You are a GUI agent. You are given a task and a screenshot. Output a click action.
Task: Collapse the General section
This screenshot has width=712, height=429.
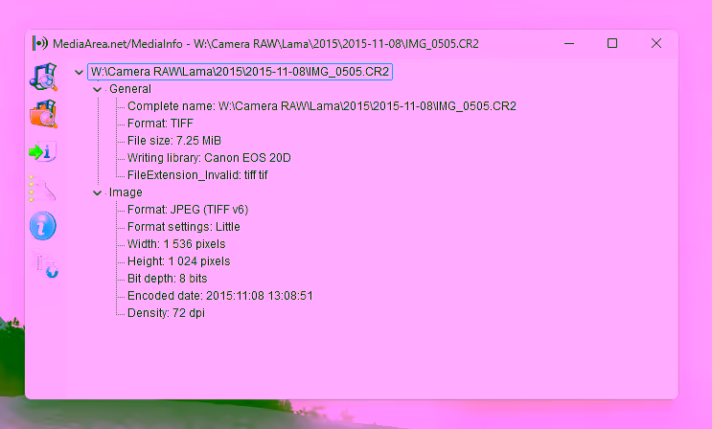tap(98, 89)
